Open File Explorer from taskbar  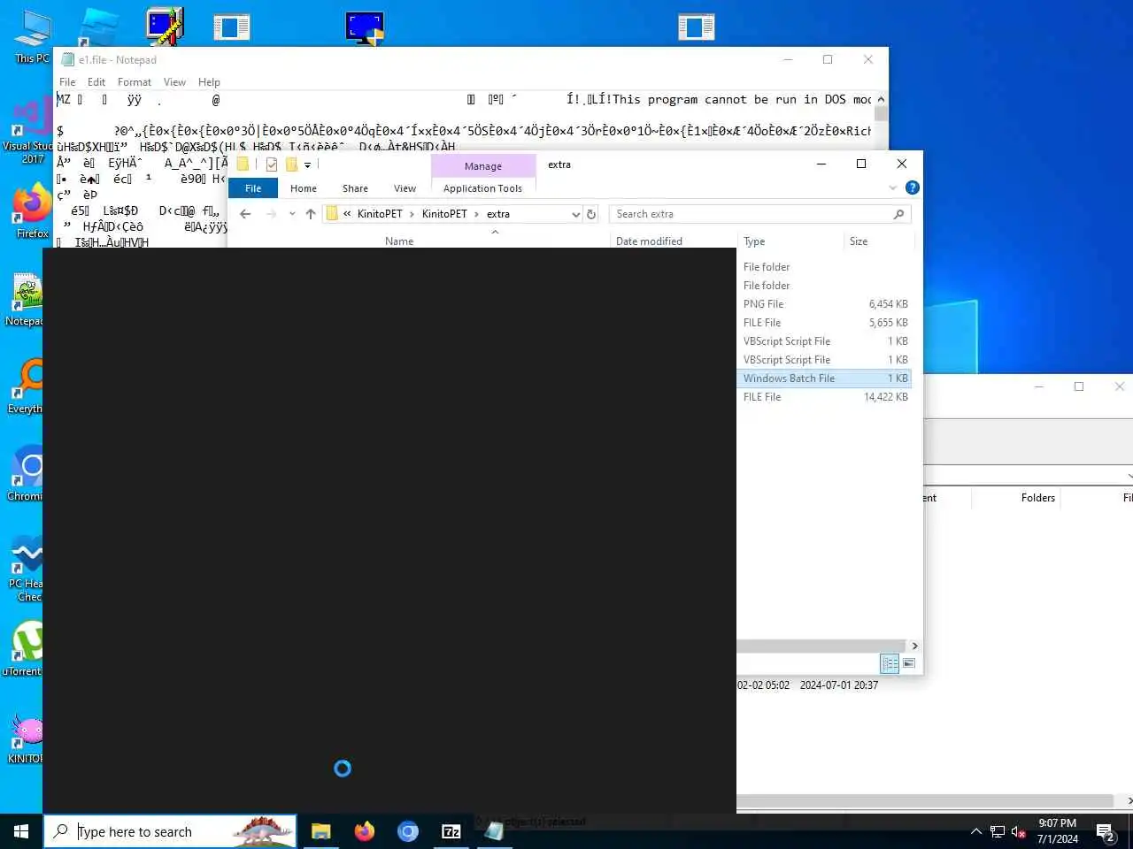click(x=320, y=831)
